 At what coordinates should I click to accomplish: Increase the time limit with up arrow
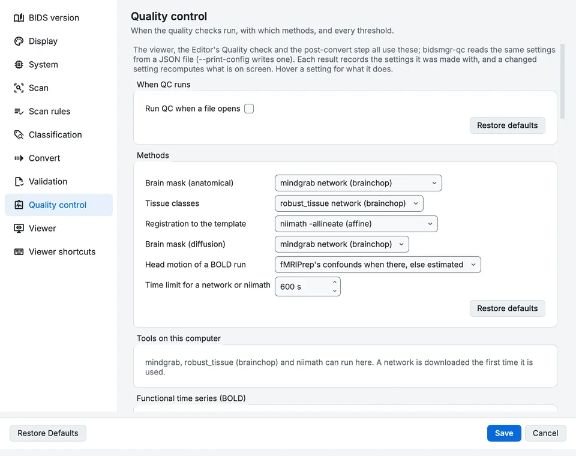coord(335,282)
